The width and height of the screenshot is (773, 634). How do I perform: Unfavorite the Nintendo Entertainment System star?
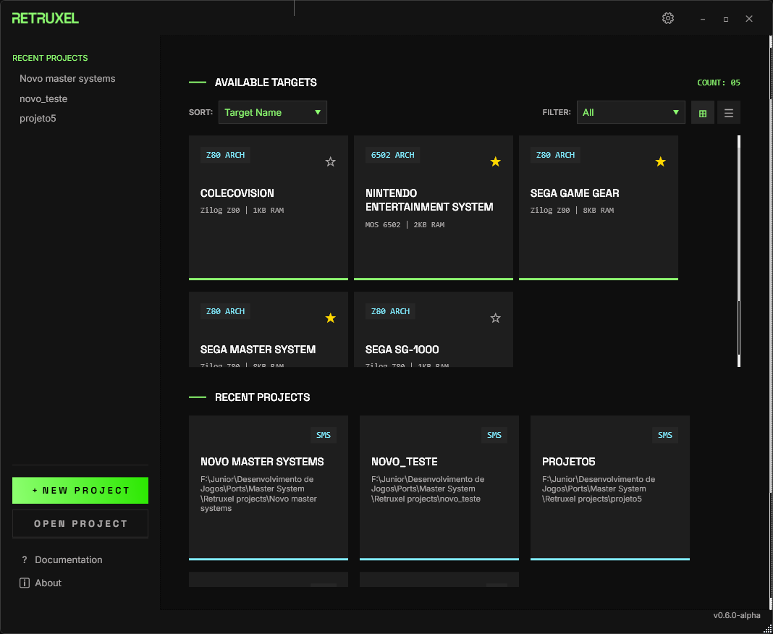[x=495, y=162]
